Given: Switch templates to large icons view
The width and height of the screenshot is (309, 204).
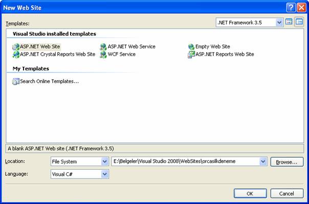Looking at the screenshot, I should pos(289,22).
